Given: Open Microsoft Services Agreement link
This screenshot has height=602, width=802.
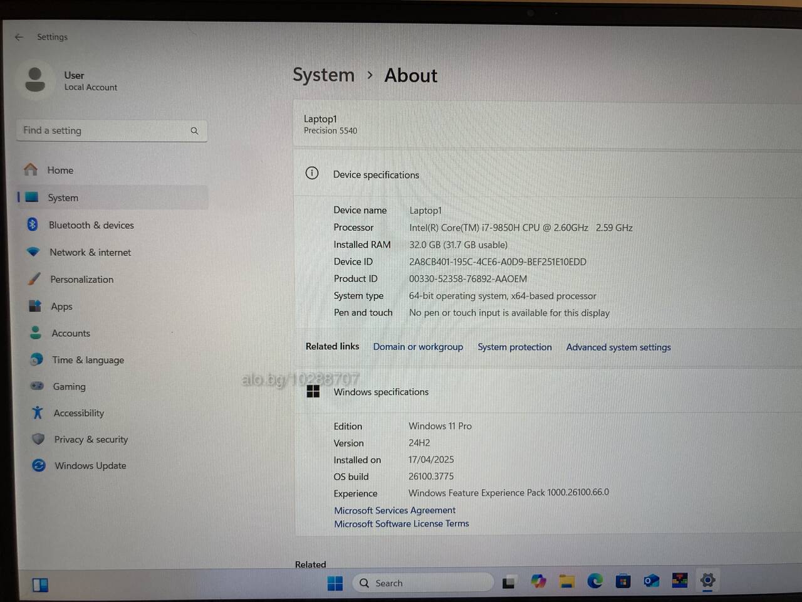Looking at the screenshot, I should pyautogui.click(x=395, y=510).
